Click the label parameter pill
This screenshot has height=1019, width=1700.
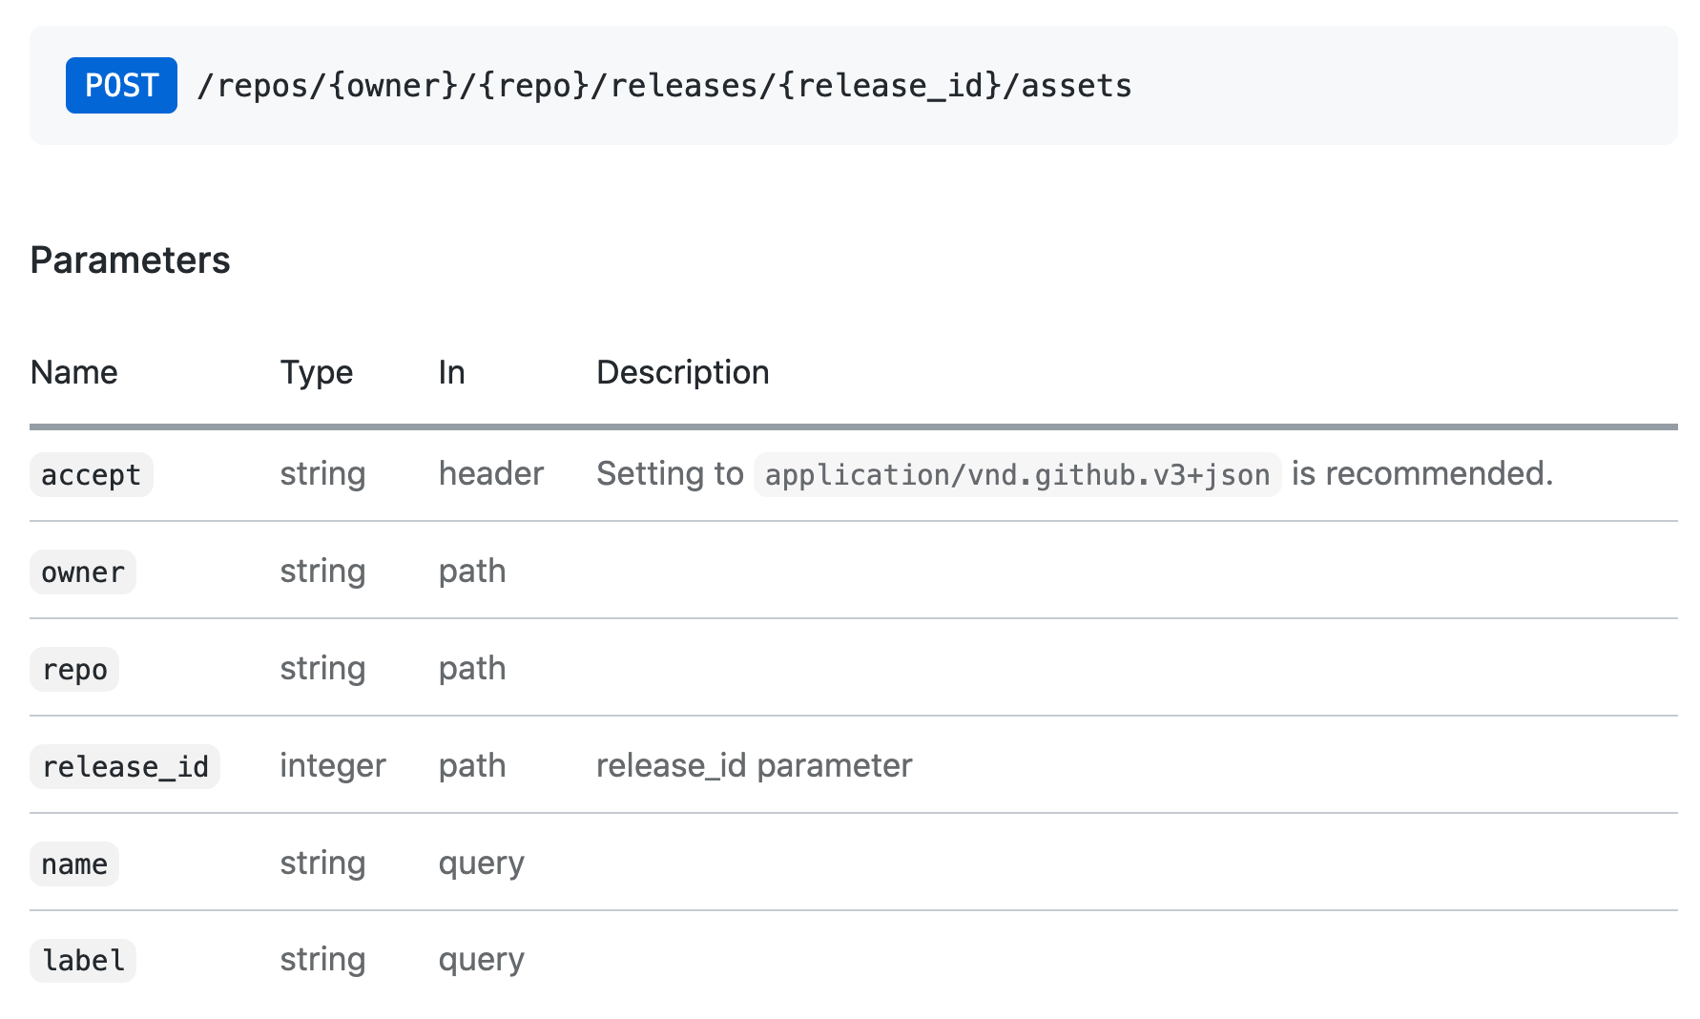82,961
